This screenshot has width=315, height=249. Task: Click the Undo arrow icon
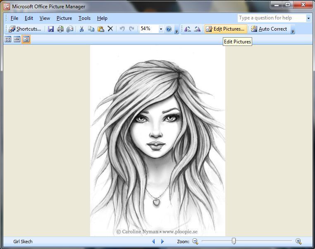[x=122, y=29]
